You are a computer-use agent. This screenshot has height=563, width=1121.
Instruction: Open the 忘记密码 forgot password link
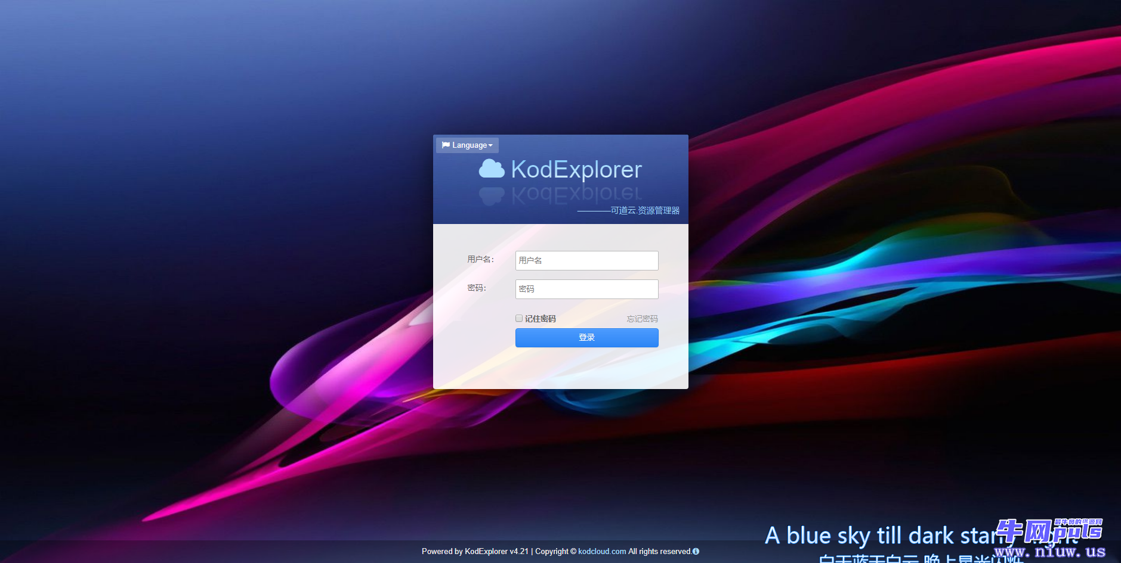click(x=642, y=319)
